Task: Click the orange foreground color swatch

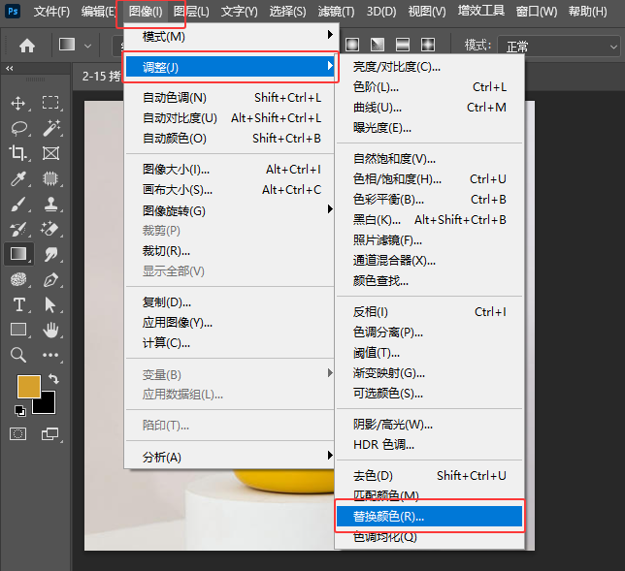Action: 29,386
